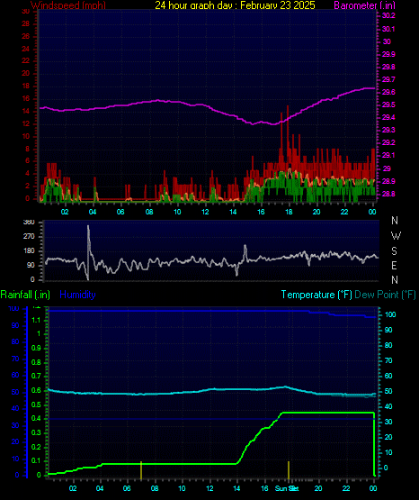419x500 pixels.
Task: Click the Dew Point (°F) legend label
Action: point(385,295)
